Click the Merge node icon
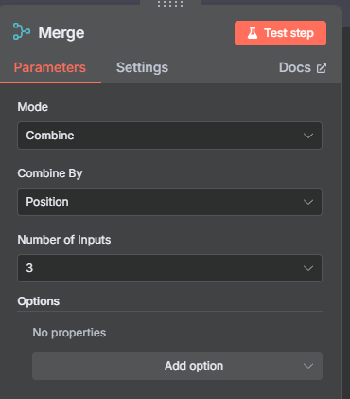This screenshot has width=350, height=399. point(22,31)
